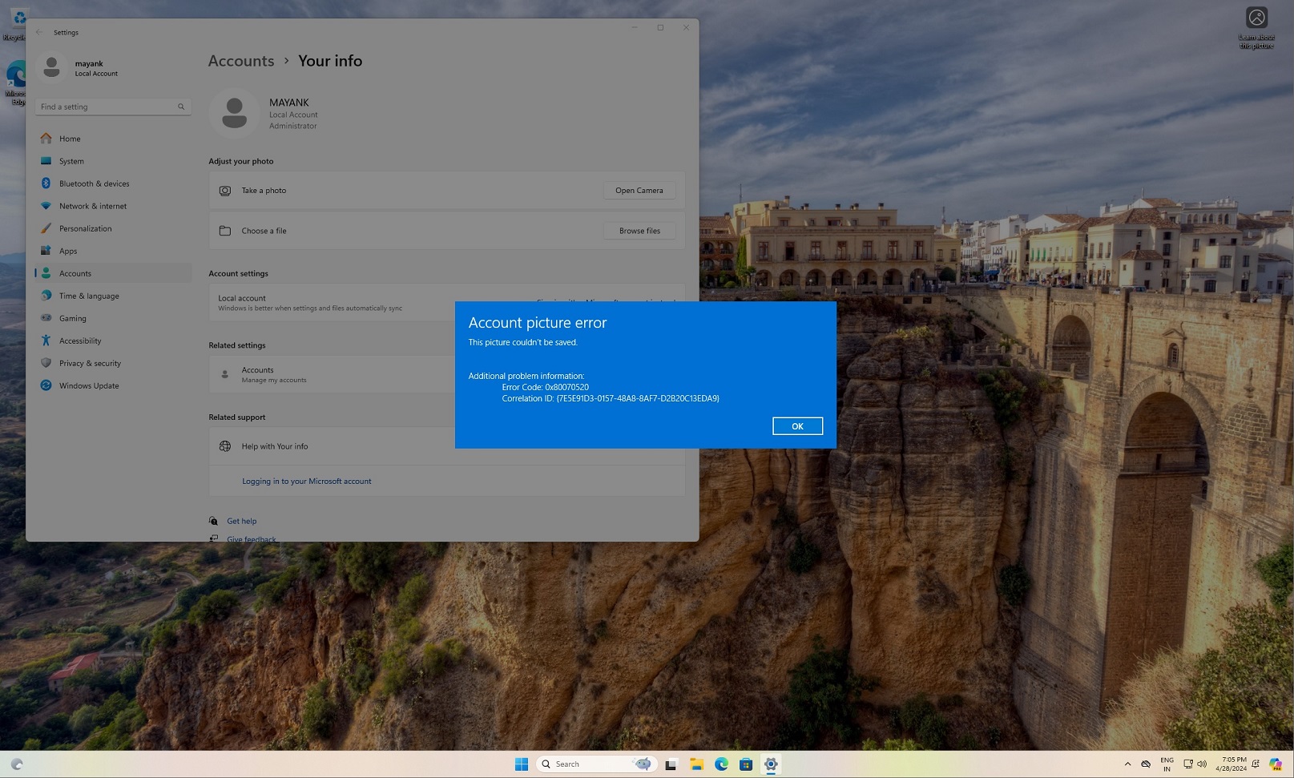Maximize the Settings window
Image resolution: width=1294 pixels, height=778 pixels.
click(660, 27)
